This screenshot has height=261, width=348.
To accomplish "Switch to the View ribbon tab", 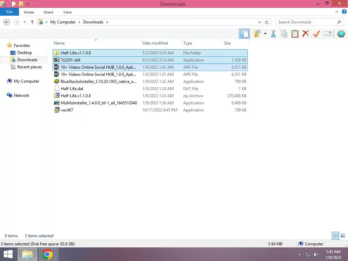I will click(67, 12).
